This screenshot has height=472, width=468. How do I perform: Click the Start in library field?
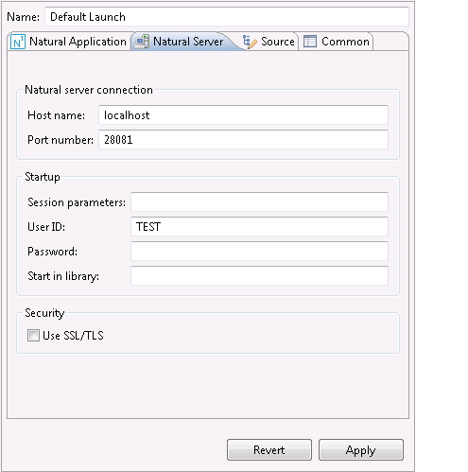[259, 275]
